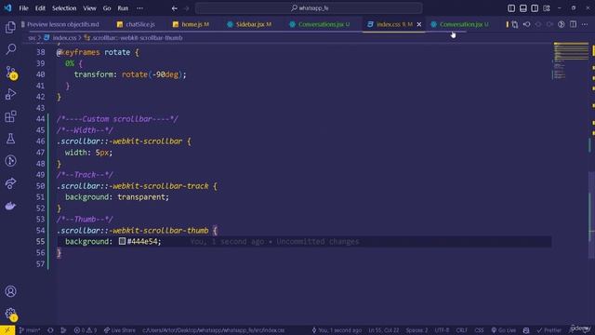Switch to the chatSlice.js tab
Image resolution: width=595 pixels, height=335 pixels.
coord(137,24)
